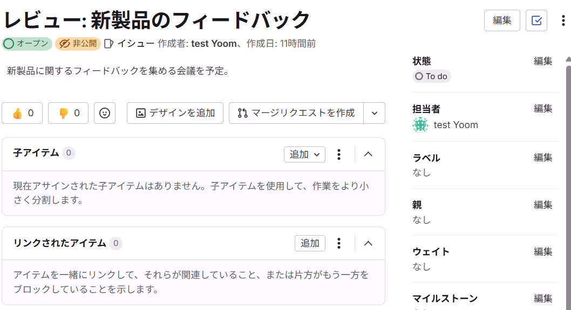Click the add to-do checkmark icon

[536, 20]
